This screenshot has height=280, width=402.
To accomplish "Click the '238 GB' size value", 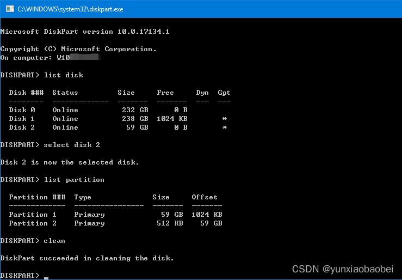I will [x=135, y=119].
